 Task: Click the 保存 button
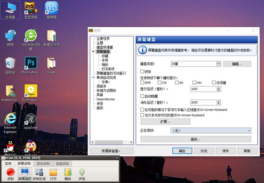click(225, 151)
